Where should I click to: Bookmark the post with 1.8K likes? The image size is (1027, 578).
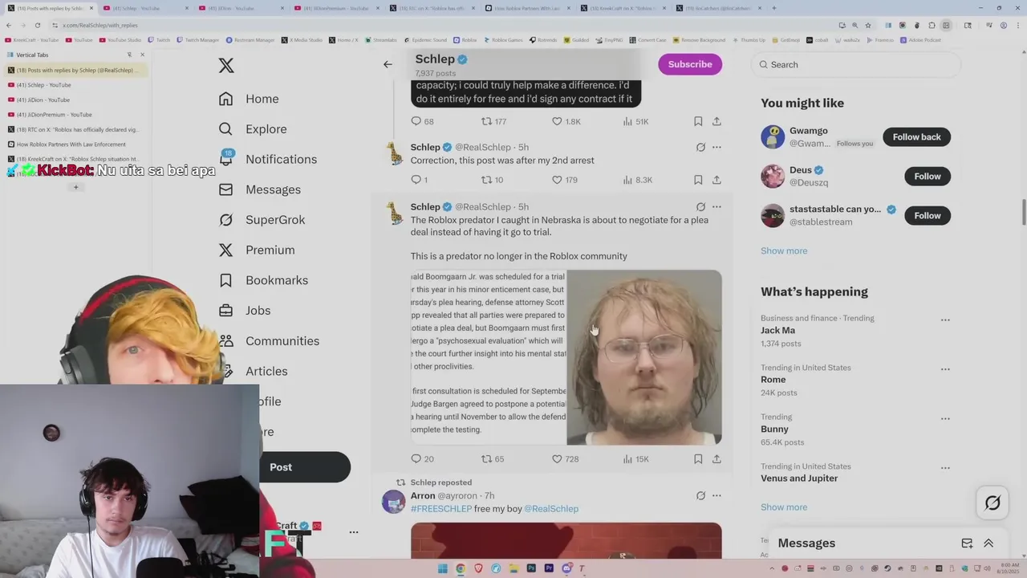pyautogui.click(x=698, y=121)
